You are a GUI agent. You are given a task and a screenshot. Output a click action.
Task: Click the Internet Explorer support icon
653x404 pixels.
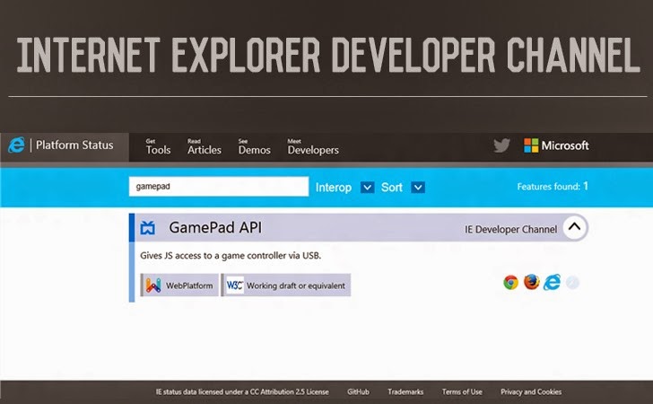click(552, 282)
